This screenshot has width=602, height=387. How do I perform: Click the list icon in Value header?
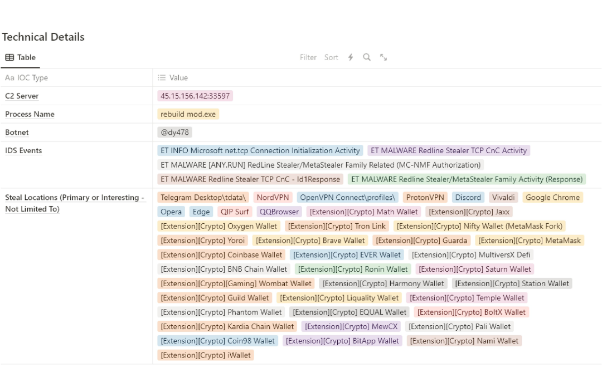coord(162,78)
